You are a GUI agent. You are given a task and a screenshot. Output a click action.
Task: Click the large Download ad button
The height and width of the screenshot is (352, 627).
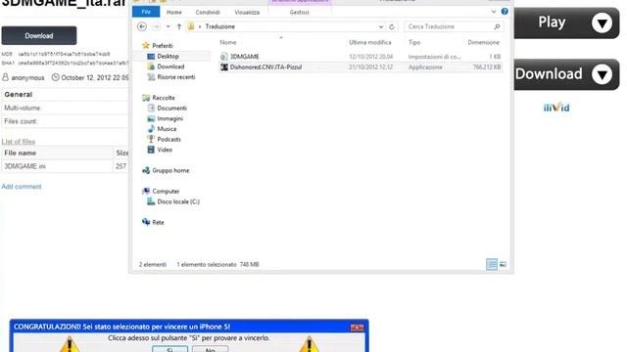566,74
